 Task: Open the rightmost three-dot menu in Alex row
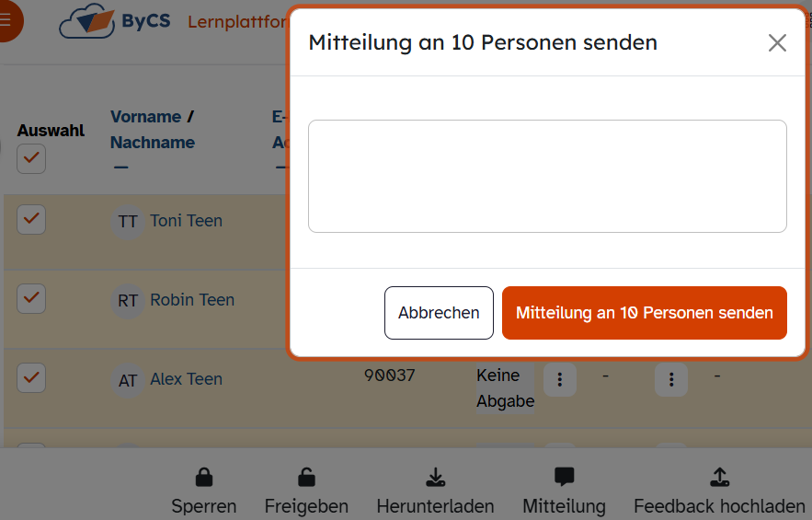pos(671,379)
